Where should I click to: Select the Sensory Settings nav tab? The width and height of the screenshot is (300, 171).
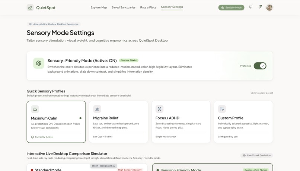tap(172, 7)
